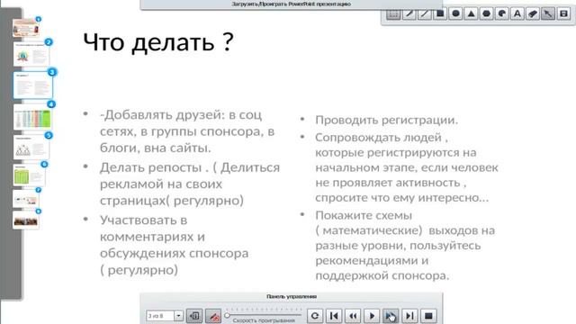Toggle the slide panel button in control panel
This screenshot has width=576, height=324.
point(194,316)
